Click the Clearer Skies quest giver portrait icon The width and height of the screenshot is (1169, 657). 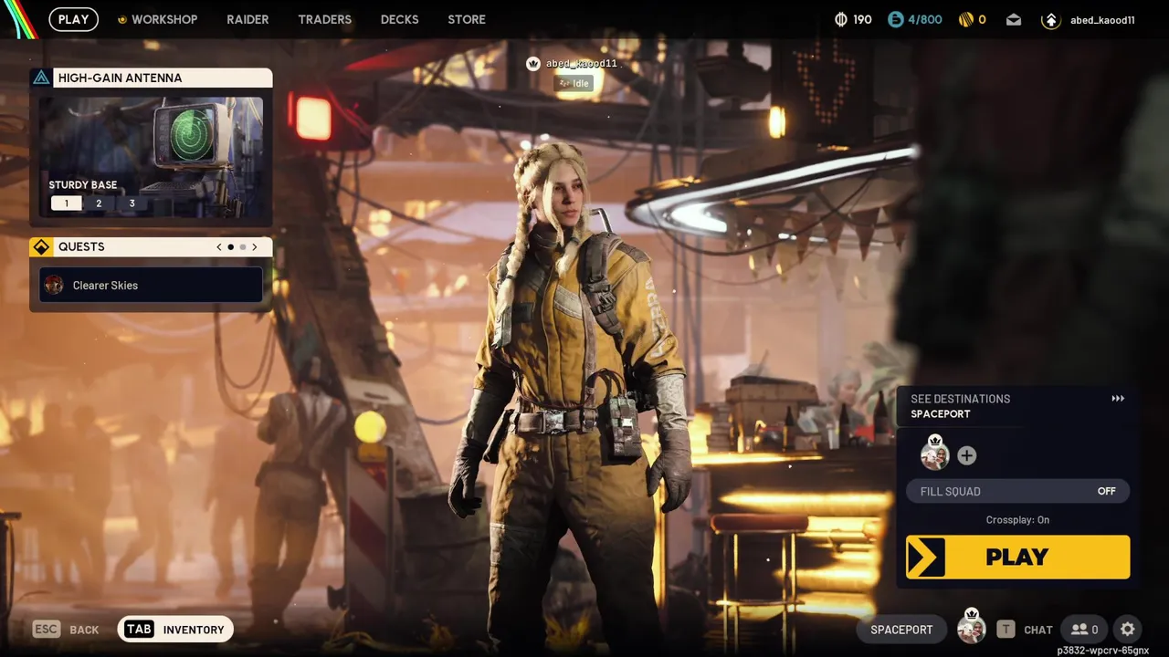(54, 286)
